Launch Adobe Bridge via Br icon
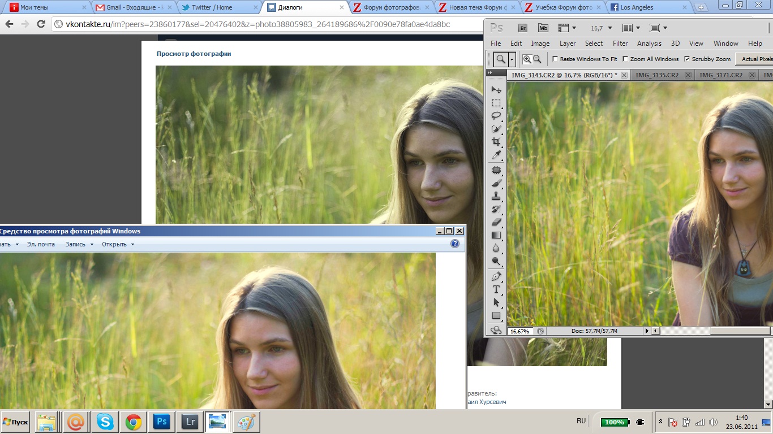Viewport: 773px width, 434px height. tap(523, 28)
